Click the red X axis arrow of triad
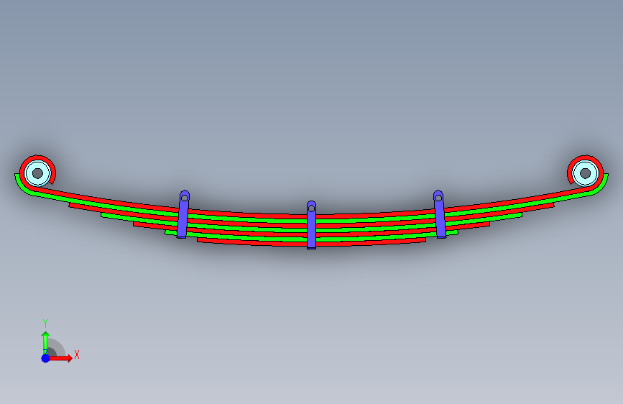 60,358
